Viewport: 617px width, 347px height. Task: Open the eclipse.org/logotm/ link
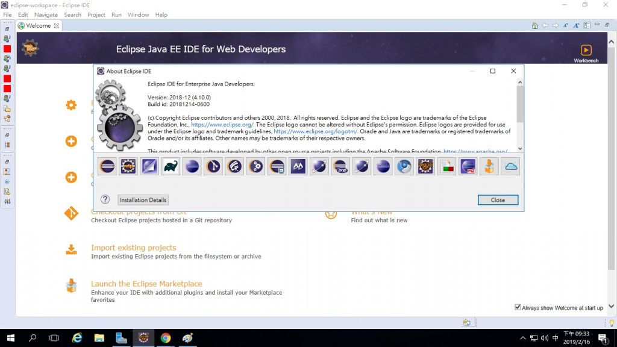[x=316, y=131]
